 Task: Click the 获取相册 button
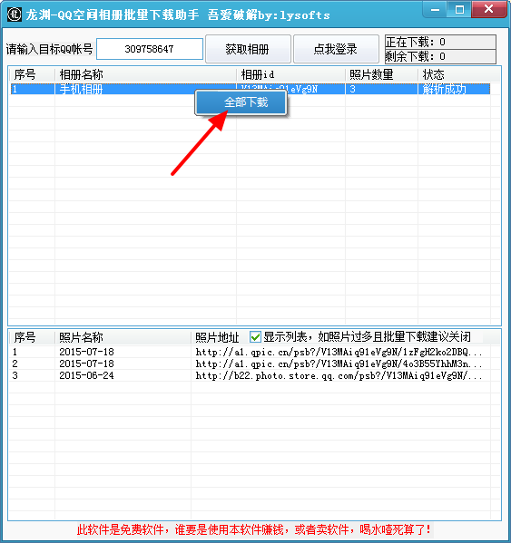[x=248, y=49]
